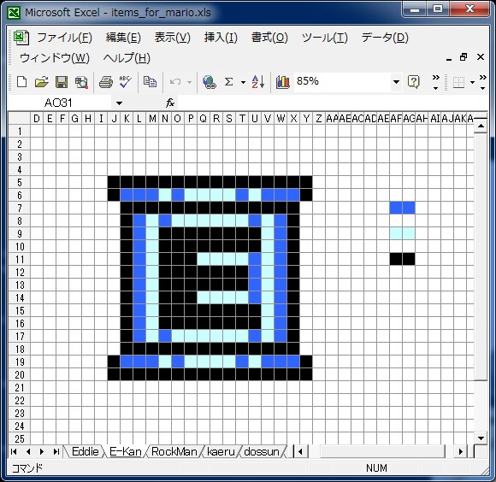Image resolution: width=496 pixels, height=482 pixels.
Task: Click the New workbook icon
Action: [21, 82]
